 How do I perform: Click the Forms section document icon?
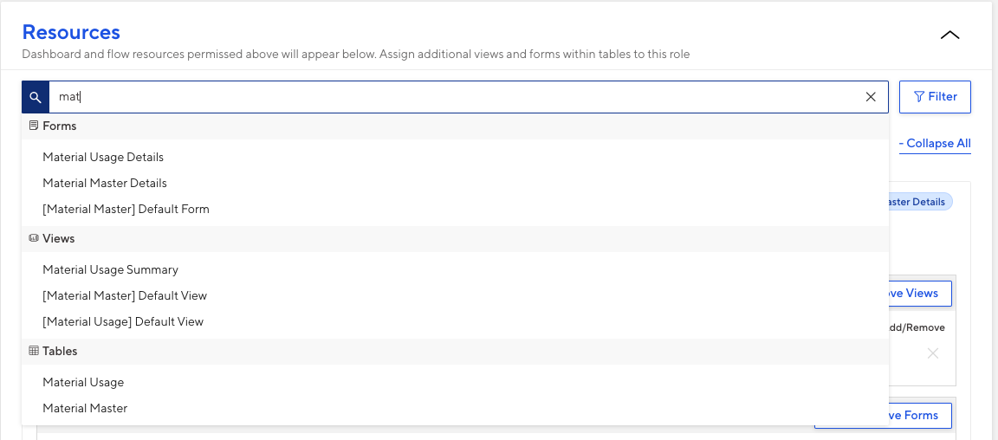point(34,126)
